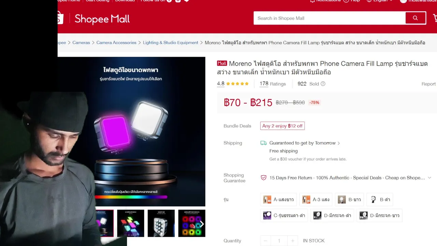Click the delivery truck shipping icon
The width and height of the screenshot is (437, 246).
(x=263, y=143)
